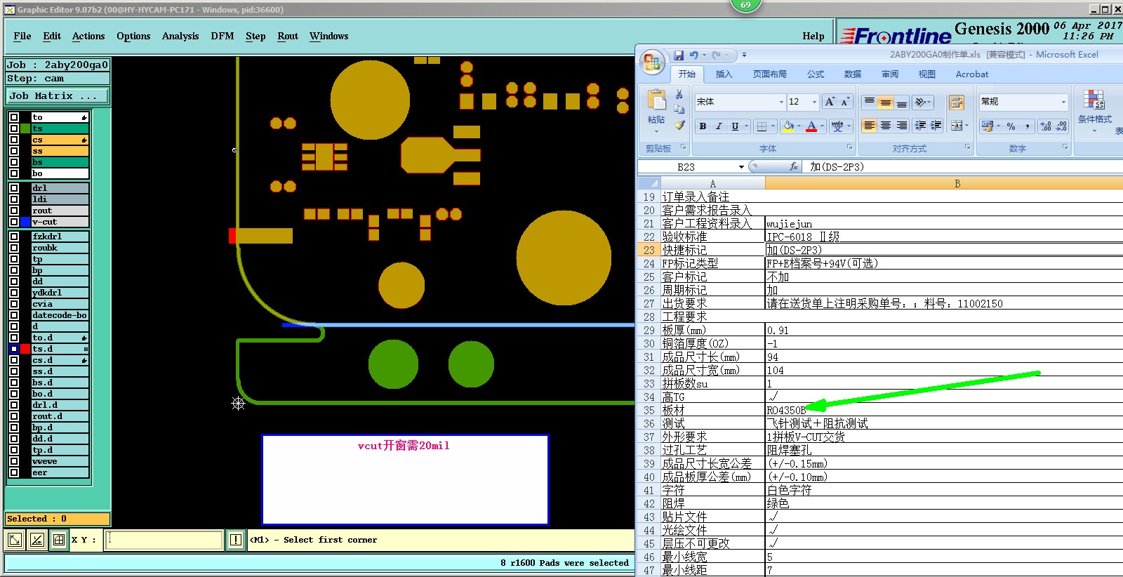
Task: Click the fill color bucket icon
Action: pyautogui.click(x=788, y=126)
